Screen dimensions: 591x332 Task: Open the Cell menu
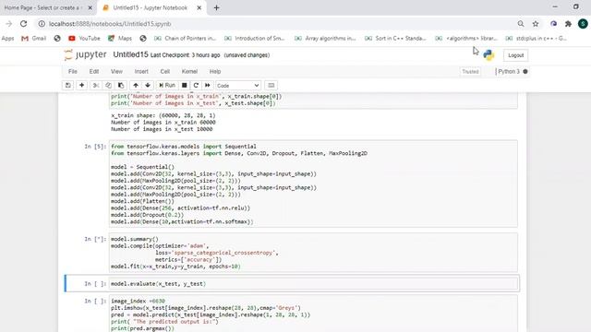(x=165, y=72)
